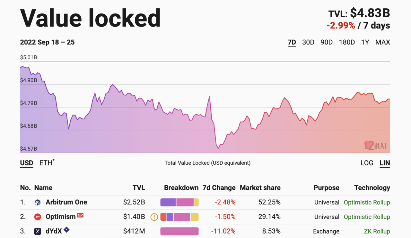Click the StarkEx badge next to dYdX
This screenshot has width=411, height=238.
(x=67, y=229)
